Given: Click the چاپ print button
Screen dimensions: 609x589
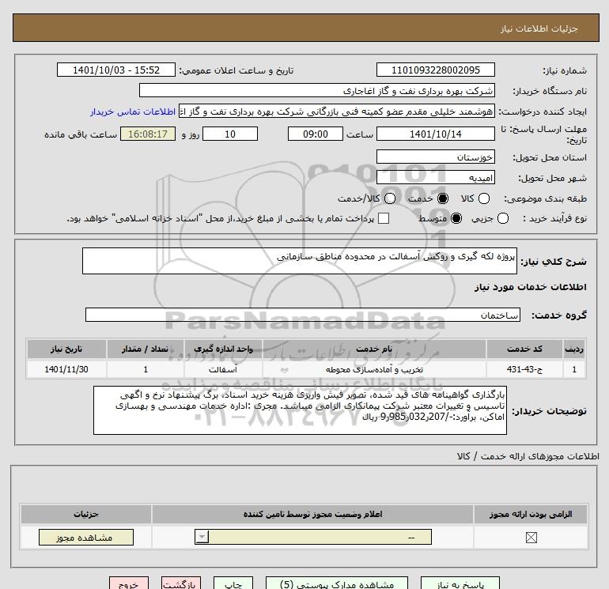Looking at the screenshot, I should point(233,583).
